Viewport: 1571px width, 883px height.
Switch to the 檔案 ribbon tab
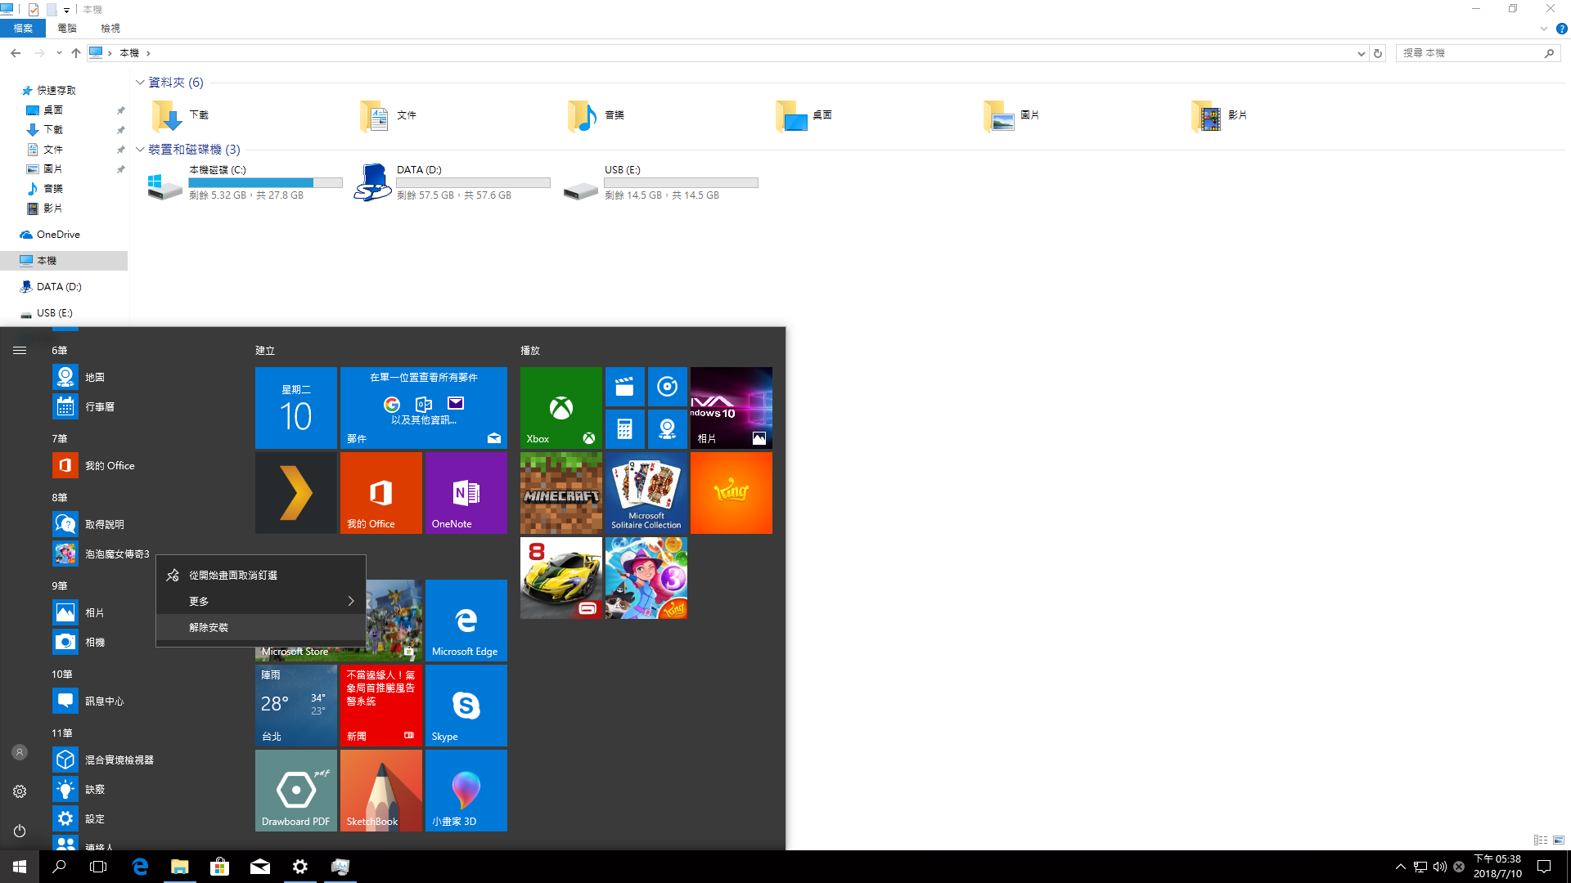[23, 28]
